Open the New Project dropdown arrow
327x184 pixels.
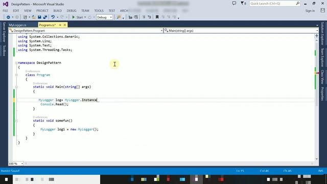(30, 17)
